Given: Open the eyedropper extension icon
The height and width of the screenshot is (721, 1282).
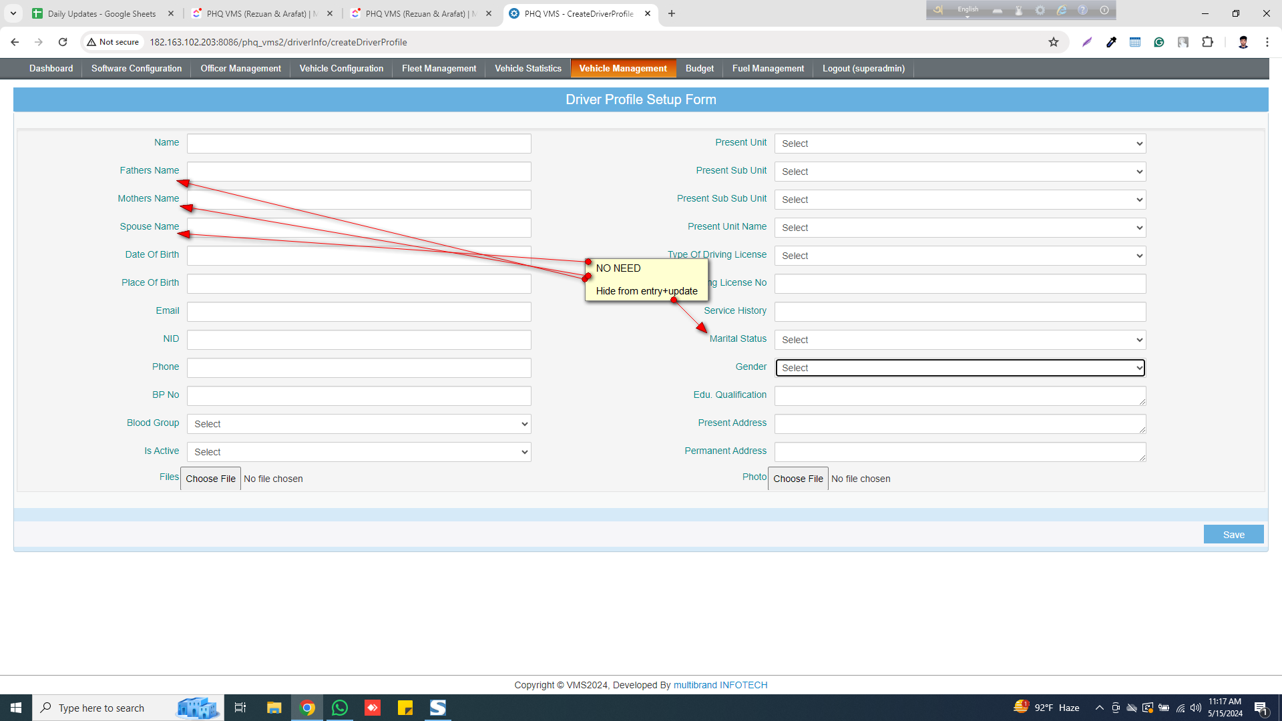Looking at the screenshot, I should [x=1111, y=42].
